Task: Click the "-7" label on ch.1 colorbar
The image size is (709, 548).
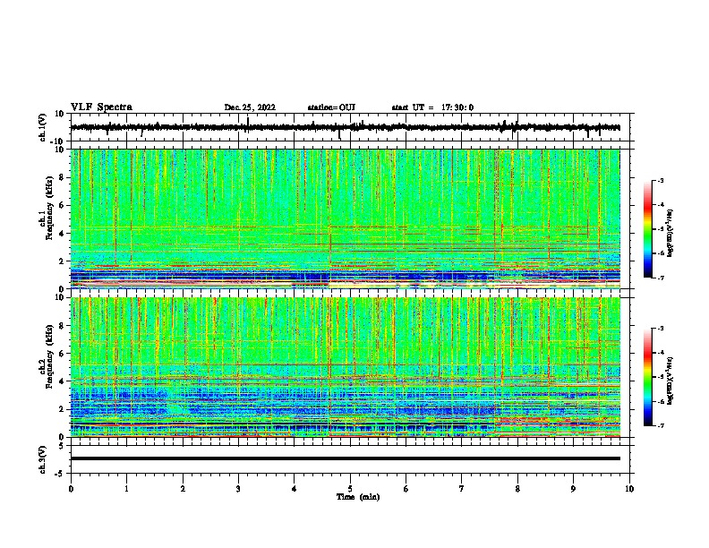Action: [661, 278]
